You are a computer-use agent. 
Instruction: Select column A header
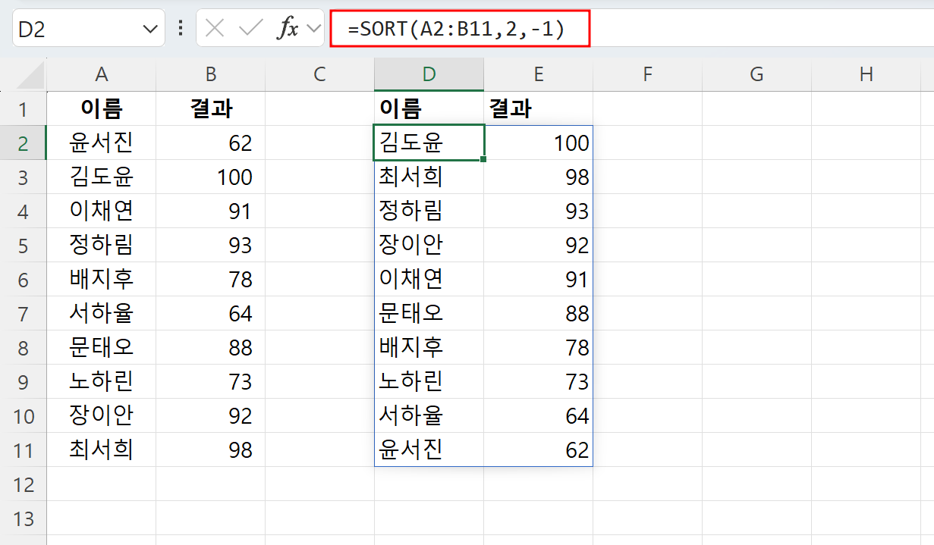tap(102, 74)
